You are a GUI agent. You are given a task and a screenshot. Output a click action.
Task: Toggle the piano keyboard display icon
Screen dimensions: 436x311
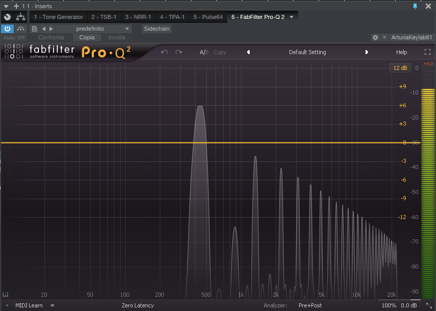click(5, 295)
